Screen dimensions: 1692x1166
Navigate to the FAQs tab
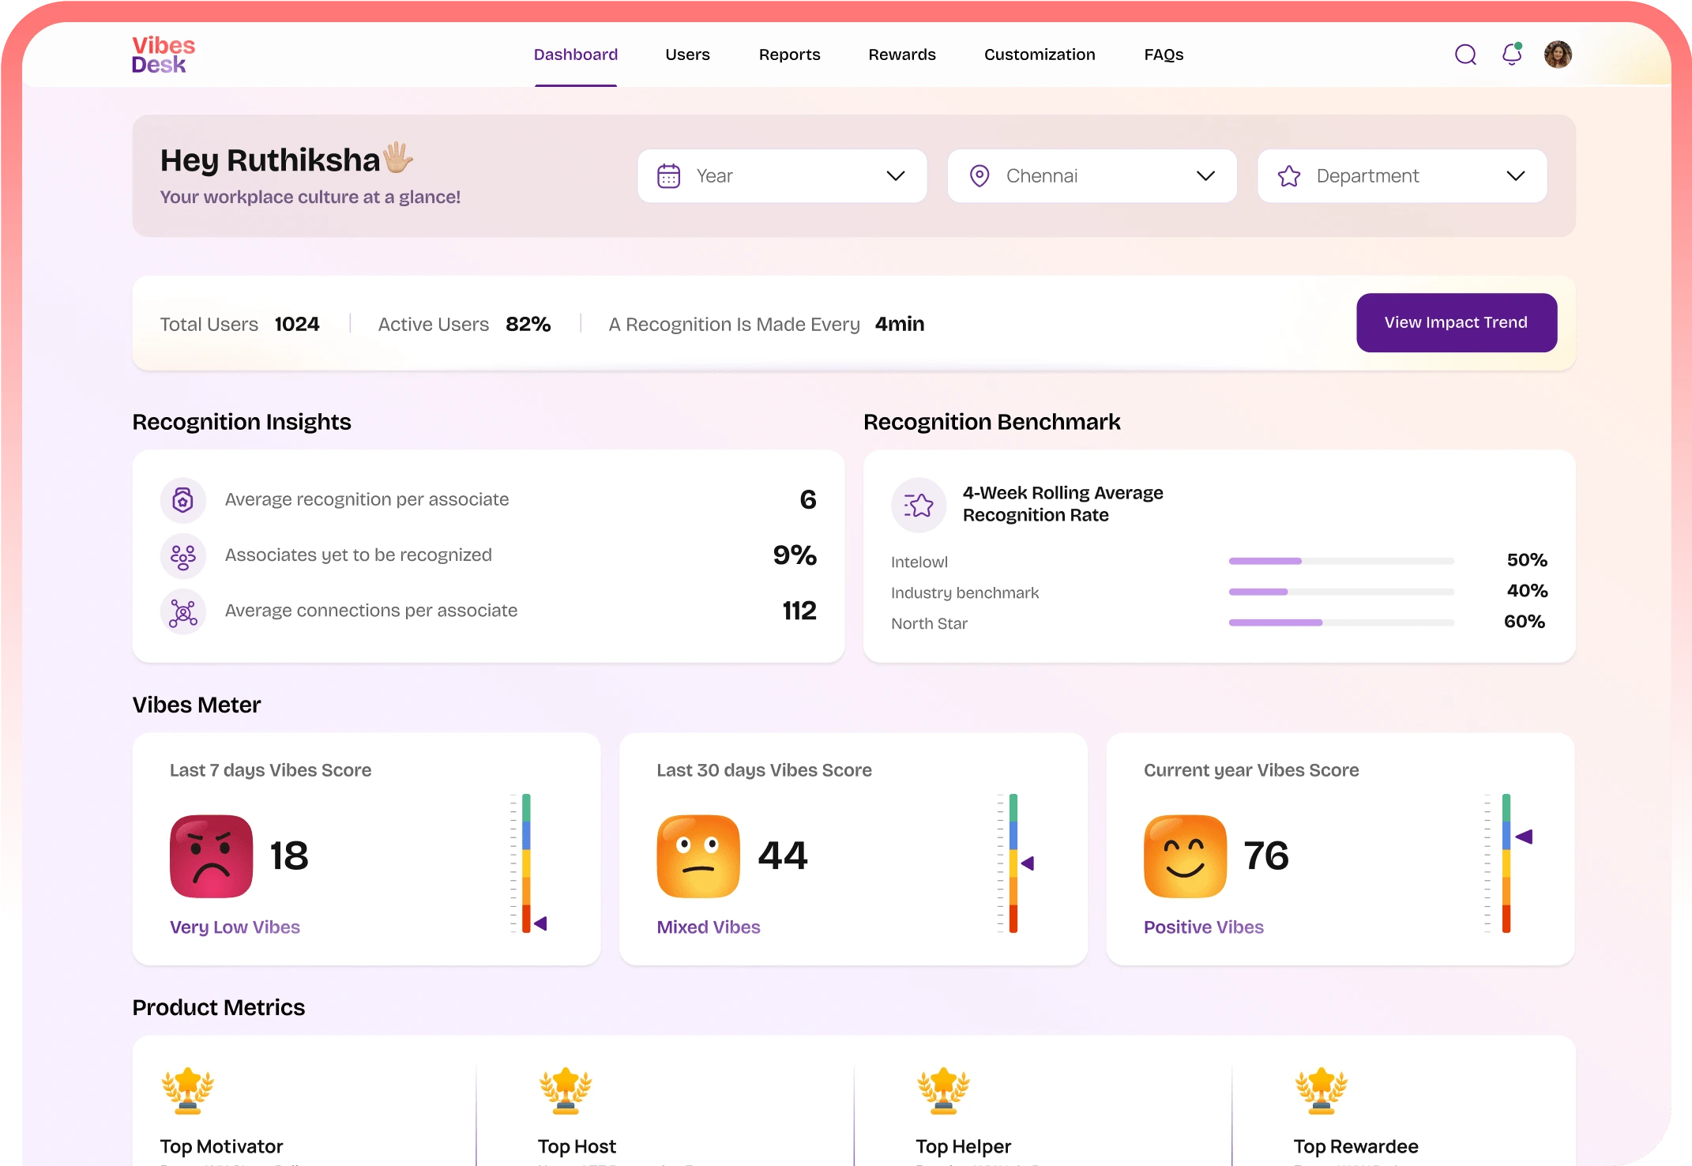click(1164, 55)
